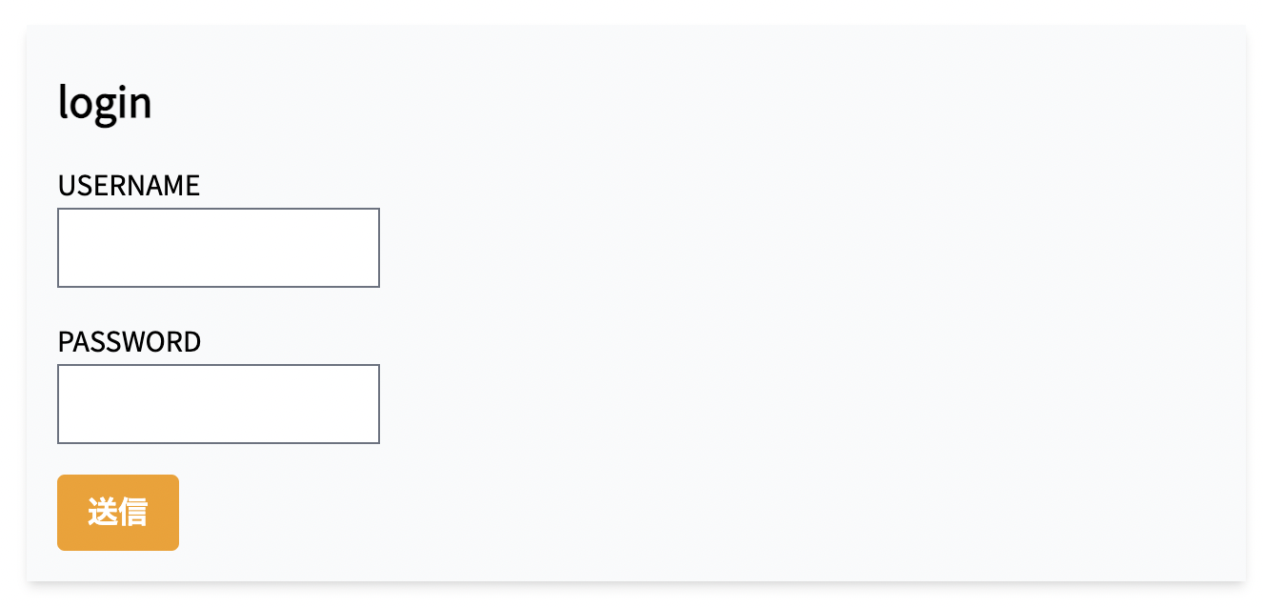Focus the text box under PASSWORD

tap(218, 404)
